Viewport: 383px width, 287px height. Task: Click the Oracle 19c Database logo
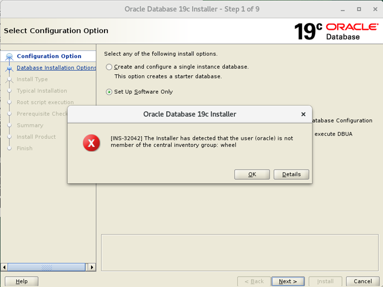tap(337, 31)
